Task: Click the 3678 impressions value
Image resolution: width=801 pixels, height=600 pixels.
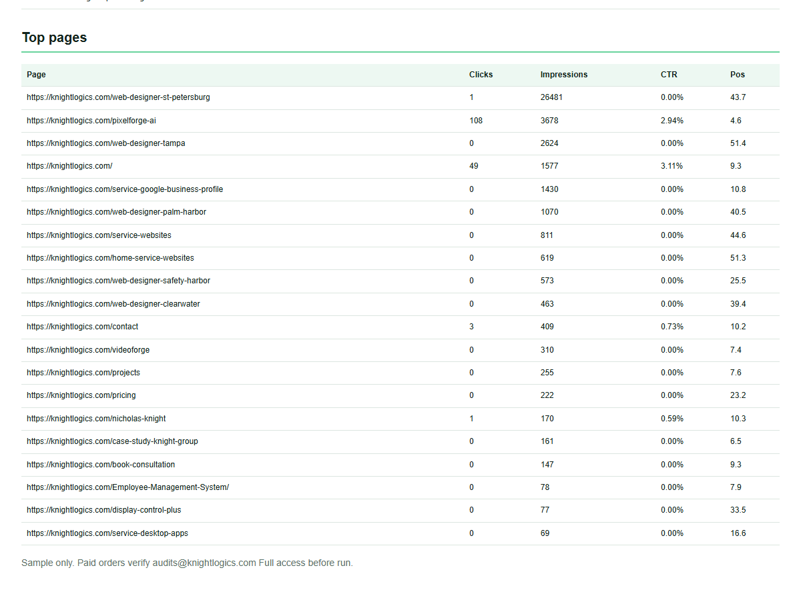Action: (549, 121)
